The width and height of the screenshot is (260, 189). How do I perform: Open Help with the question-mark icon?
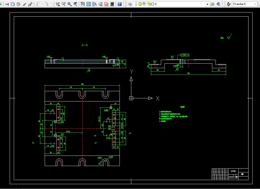(x=120, y=4)
